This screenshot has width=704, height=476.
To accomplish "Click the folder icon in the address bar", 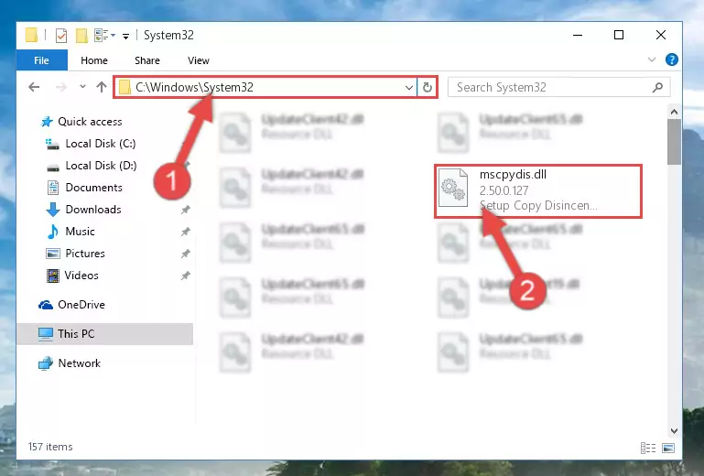I will 125,87.
